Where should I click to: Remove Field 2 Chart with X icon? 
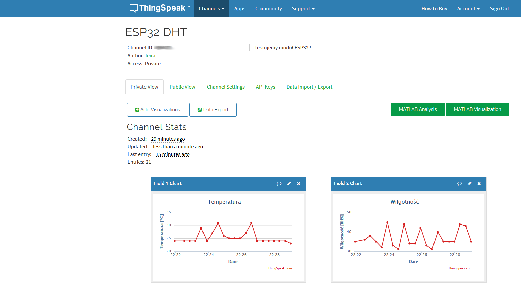(x=479, y=184)
